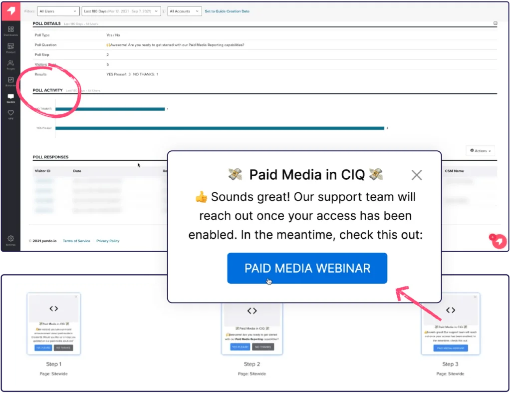Viewport: 511px width, 393px height.
Task: Click Set to Guide Creation Date link
Action: click(x=227, y=11)
